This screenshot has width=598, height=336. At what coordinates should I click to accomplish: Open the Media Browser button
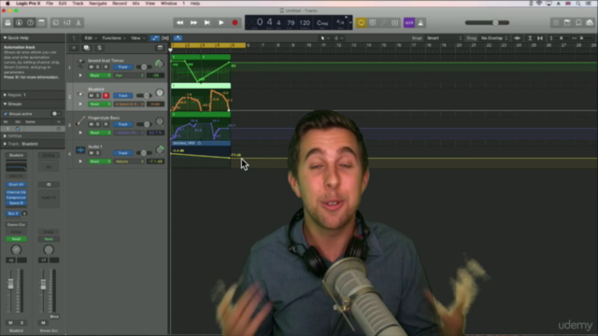pyautogui.click(x=590, y=22)
